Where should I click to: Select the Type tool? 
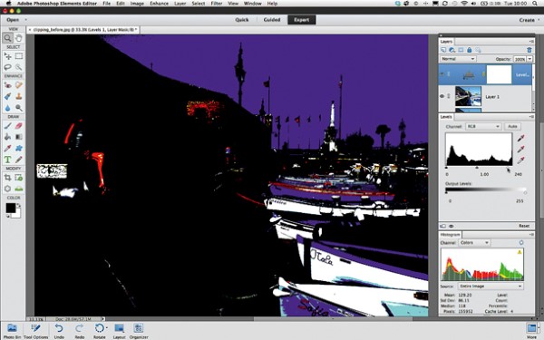7,160
